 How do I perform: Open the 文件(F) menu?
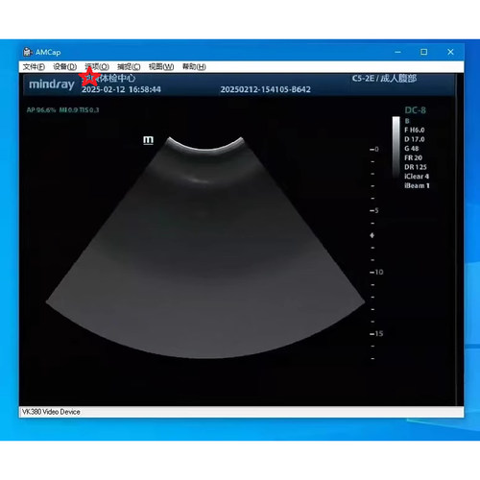(x=34, y=66)
